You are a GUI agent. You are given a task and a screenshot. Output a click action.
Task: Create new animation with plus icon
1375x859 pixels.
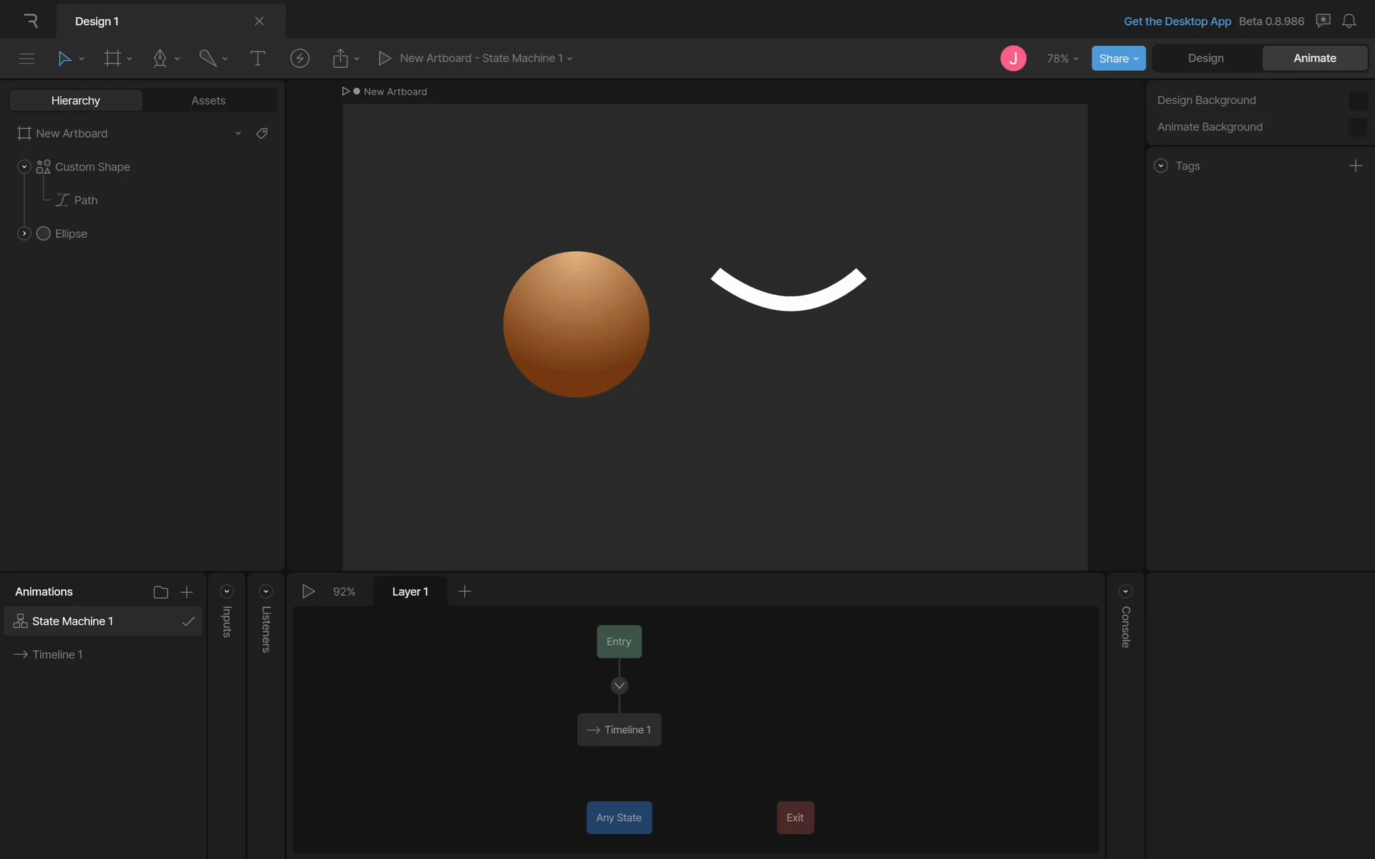pyautogui.click(x=187, y=592)
